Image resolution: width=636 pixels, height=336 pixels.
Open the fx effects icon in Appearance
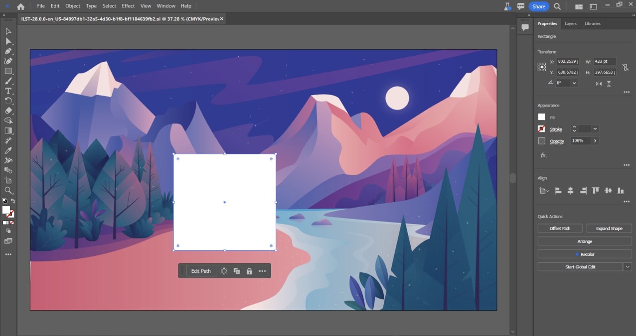tap(542, 155)
